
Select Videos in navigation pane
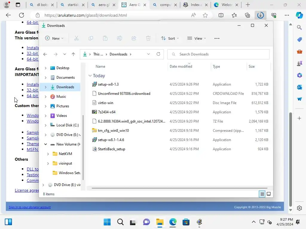62,116
